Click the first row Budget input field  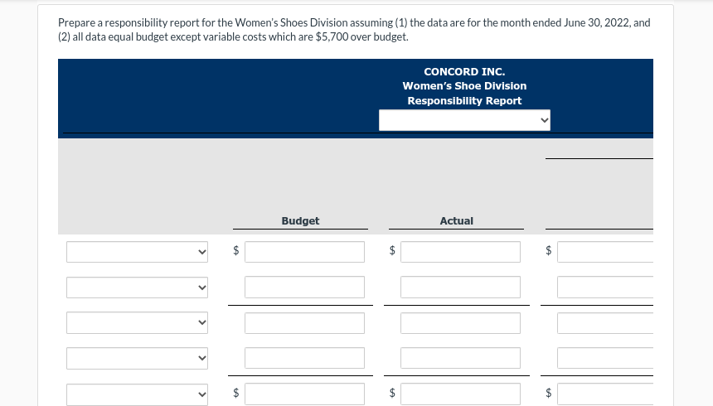pos(304,252)
